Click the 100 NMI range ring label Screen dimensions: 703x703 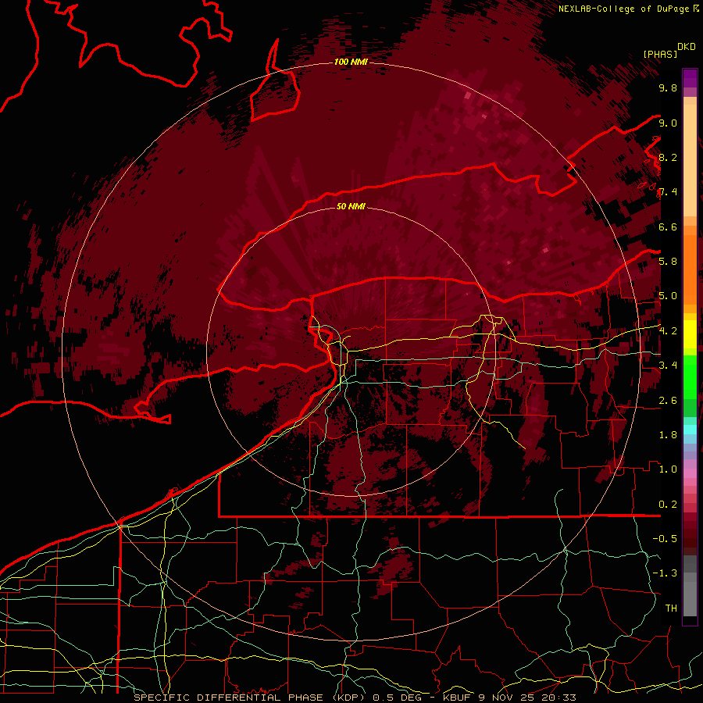click(351, 62)
